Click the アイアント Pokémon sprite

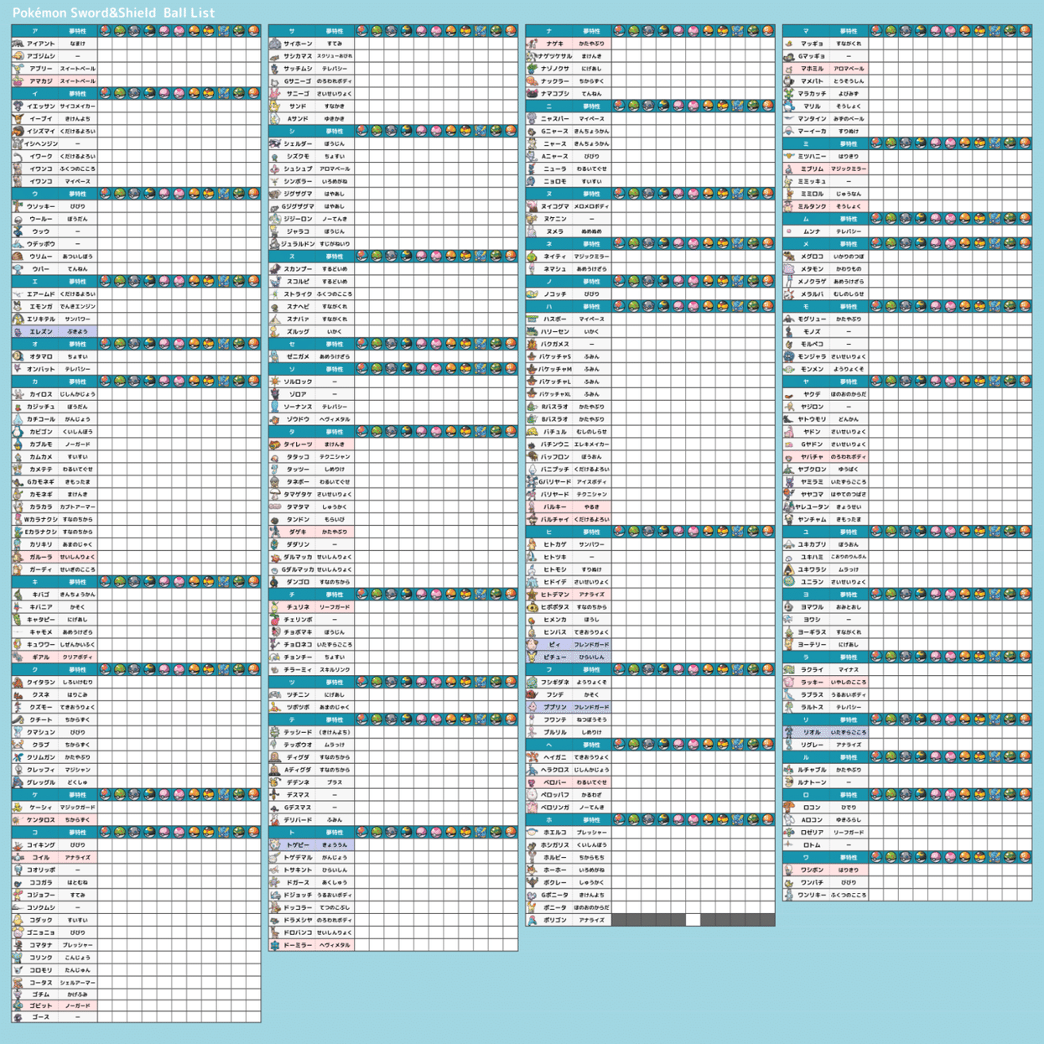pos(18,44)
